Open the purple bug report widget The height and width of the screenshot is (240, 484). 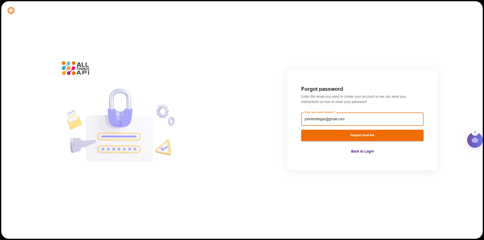pyautogui.click(x=475, y=140)
